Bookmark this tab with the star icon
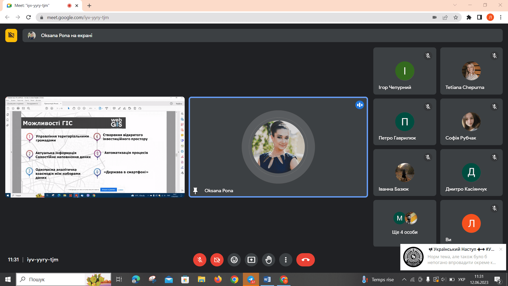The image size is (508, 286). [x=456, y=17]
